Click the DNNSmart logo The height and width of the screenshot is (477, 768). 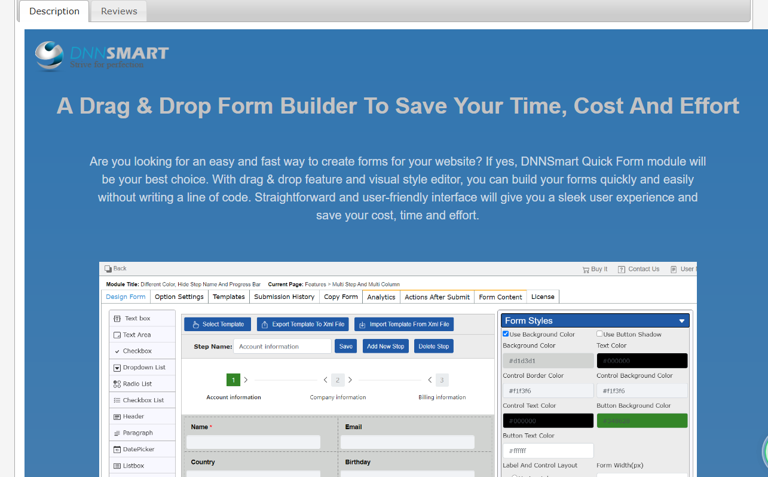(102, 56)
